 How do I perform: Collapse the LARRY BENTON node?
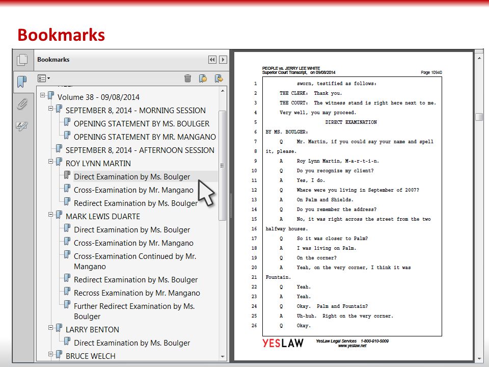tap(50, 328)
